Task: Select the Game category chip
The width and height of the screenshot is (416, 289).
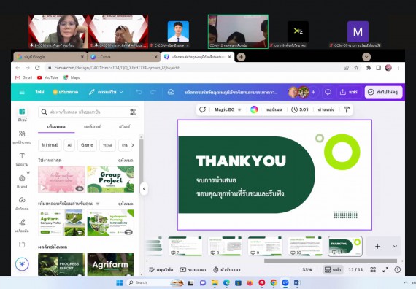Action: (87, 145)
